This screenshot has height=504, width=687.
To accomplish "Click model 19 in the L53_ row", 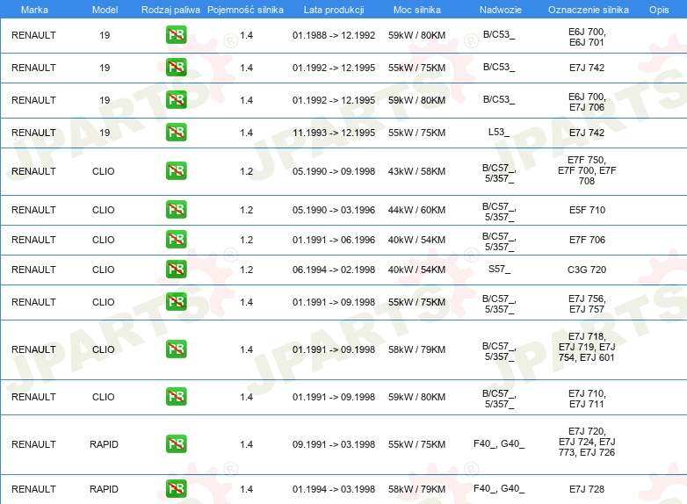I will tap(105, 133).
